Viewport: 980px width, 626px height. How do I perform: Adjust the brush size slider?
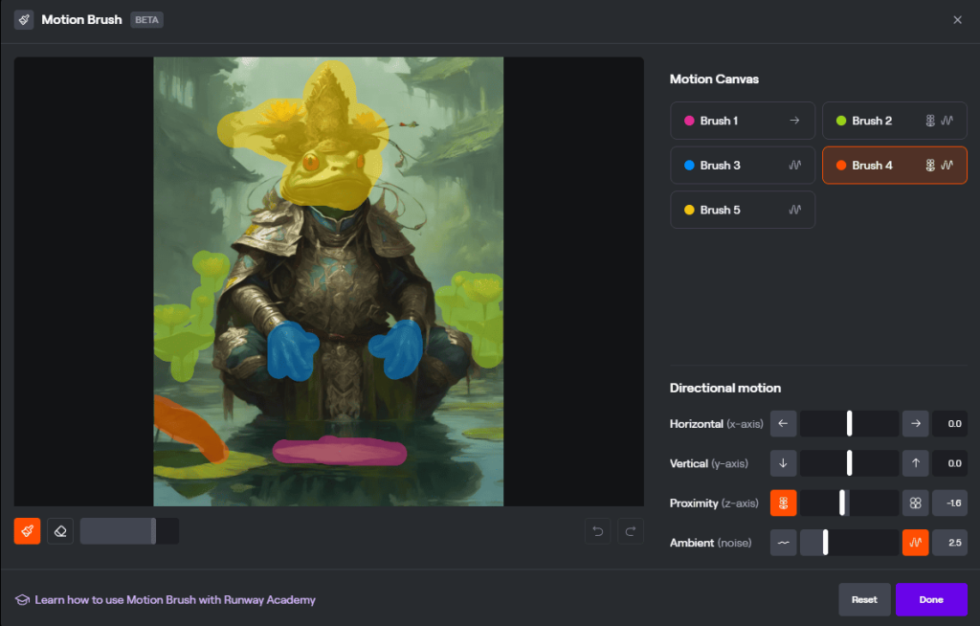pos(129,531)
